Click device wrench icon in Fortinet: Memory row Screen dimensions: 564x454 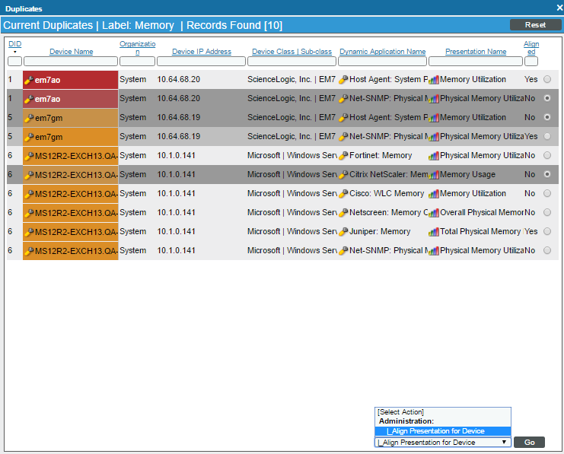[x=29, y=156]
